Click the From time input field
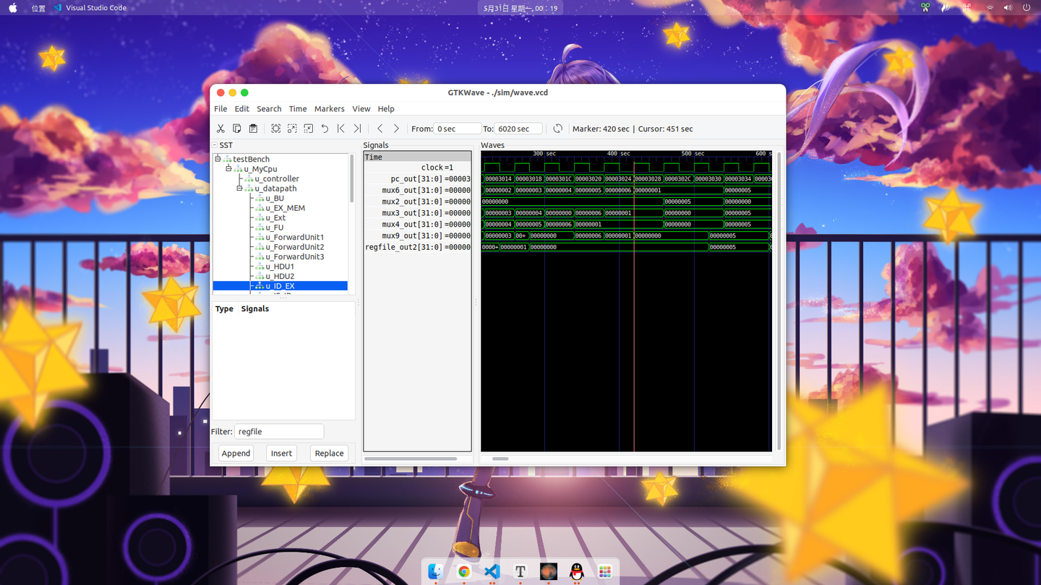 (457, 129)
